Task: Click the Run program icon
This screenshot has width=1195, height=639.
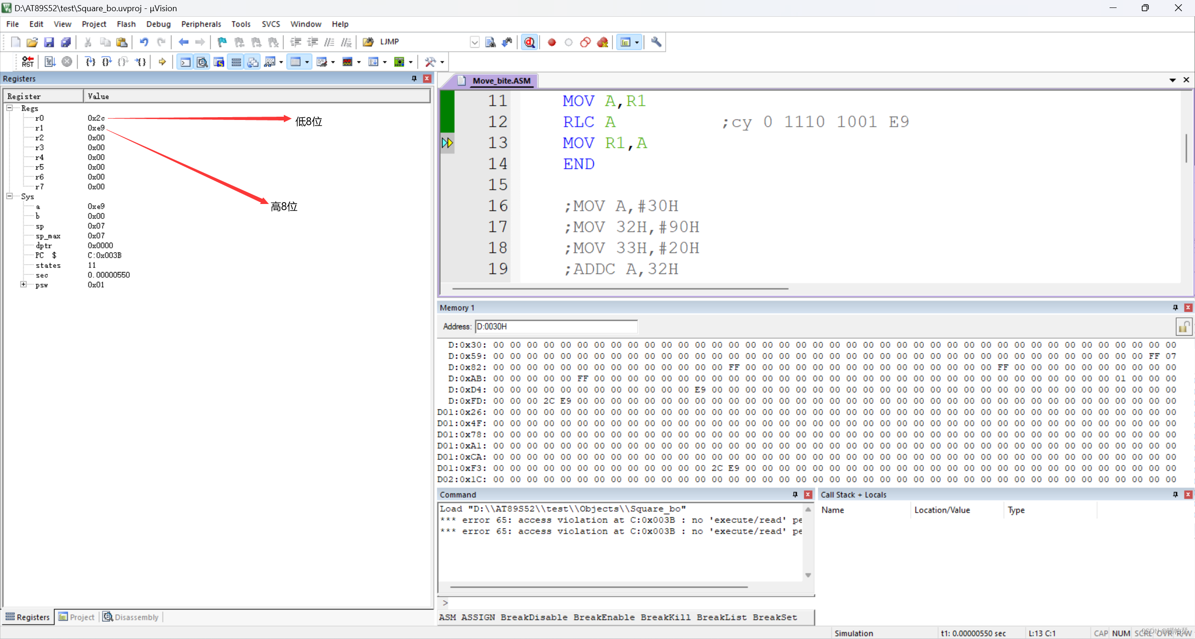Action: [x=50, y=62]
